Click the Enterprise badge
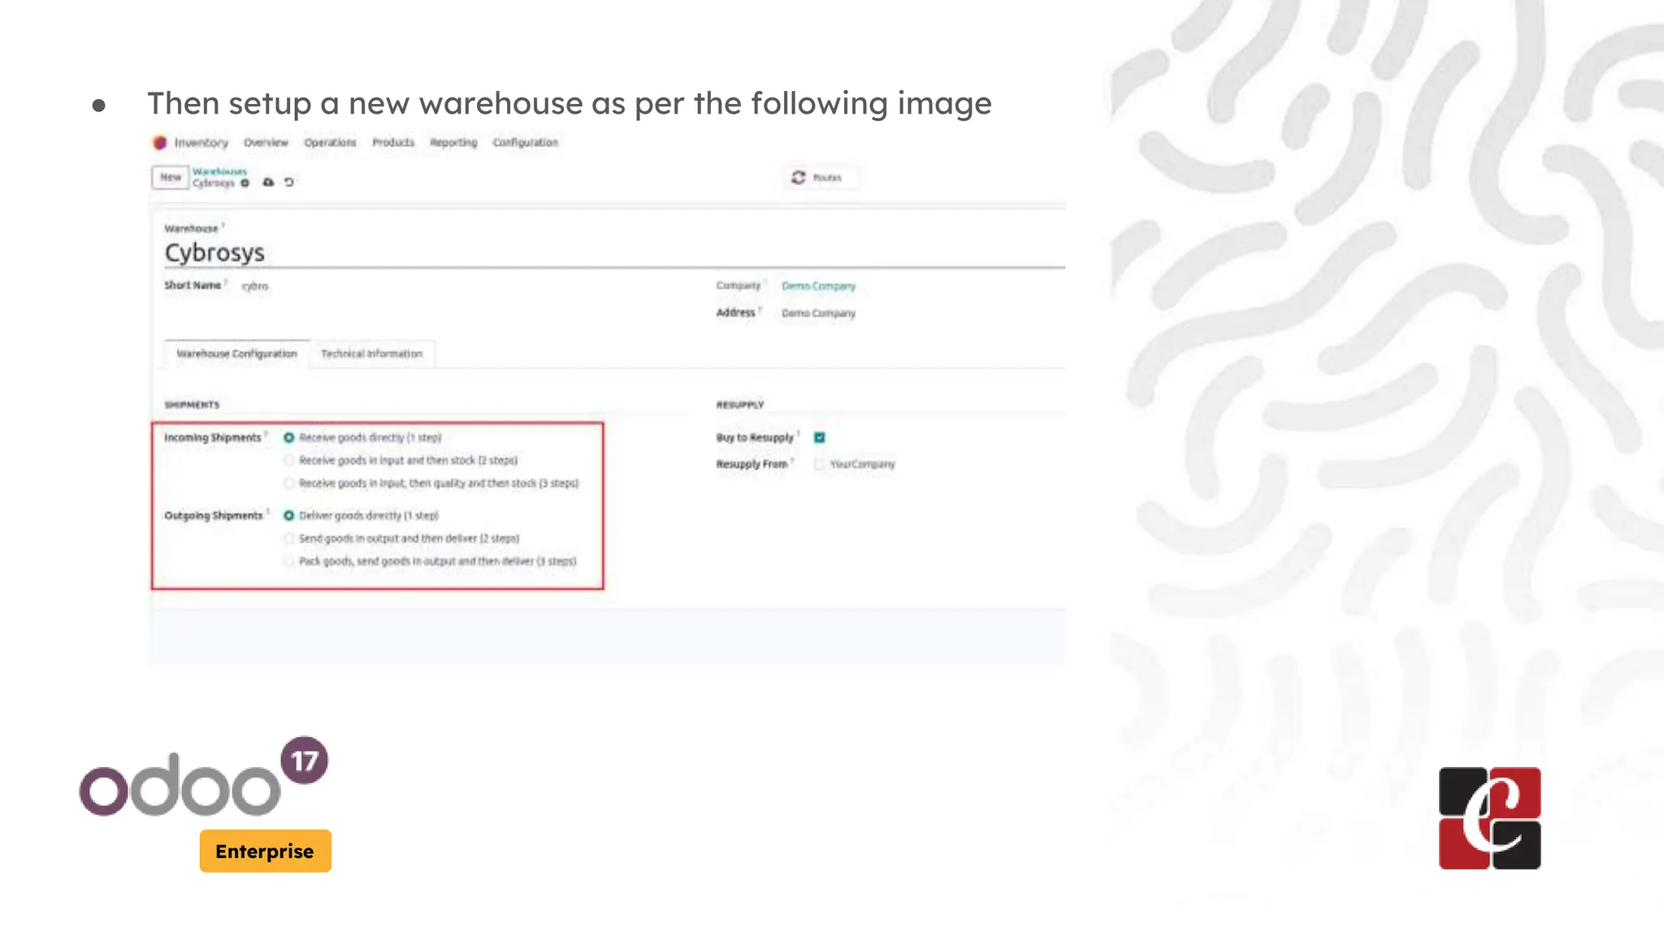Viewport: 1664px width, 936px height. point(265,851)
